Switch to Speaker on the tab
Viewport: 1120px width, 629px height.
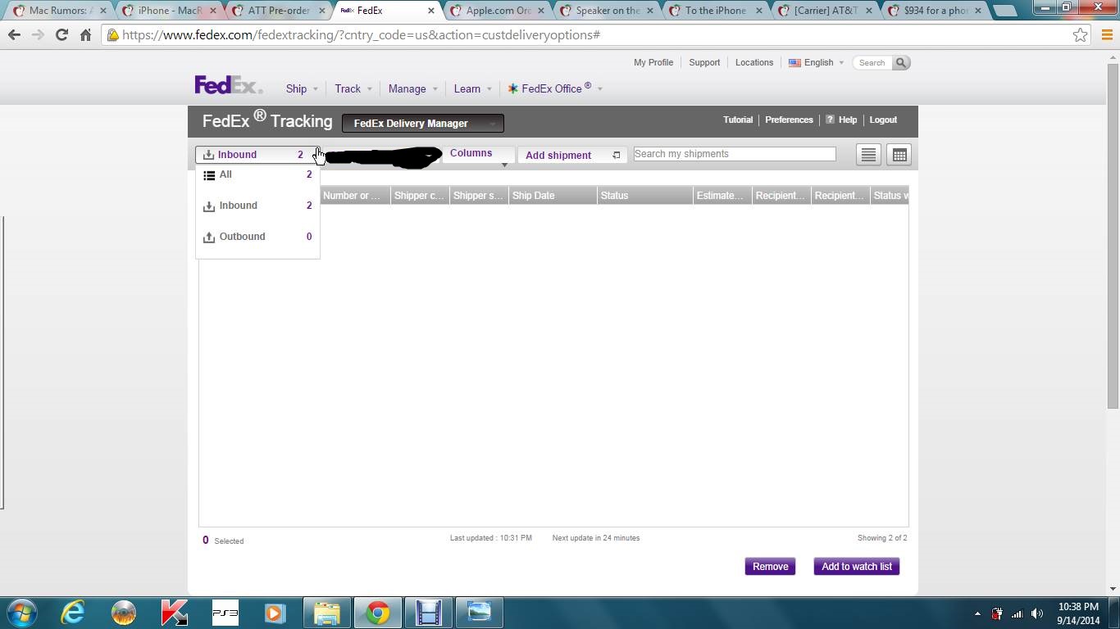(x=607, y=11)
